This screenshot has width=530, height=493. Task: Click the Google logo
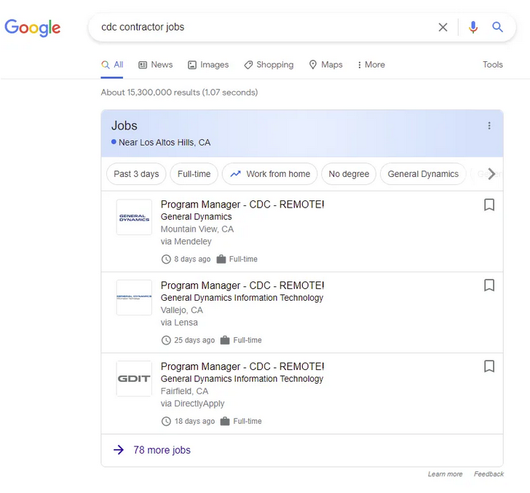click(x=33, y=28)
